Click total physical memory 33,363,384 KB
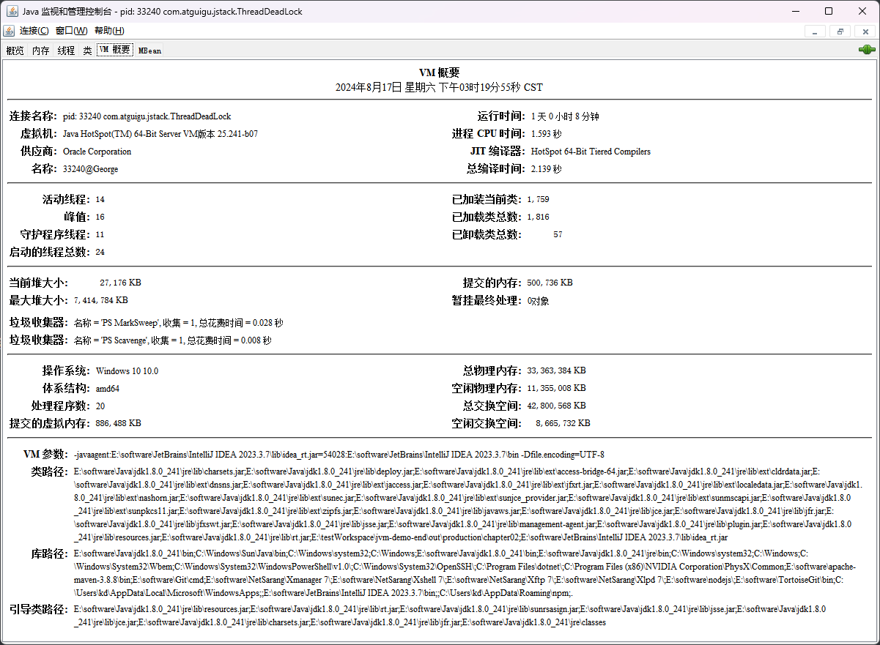The image size is (880, 645). coord(557,371)
